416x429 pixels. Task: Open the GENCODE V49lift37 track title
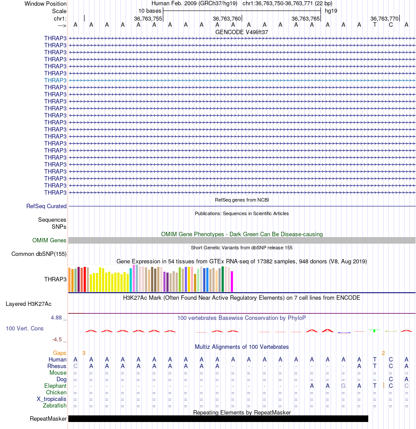[x=242, y=32]
